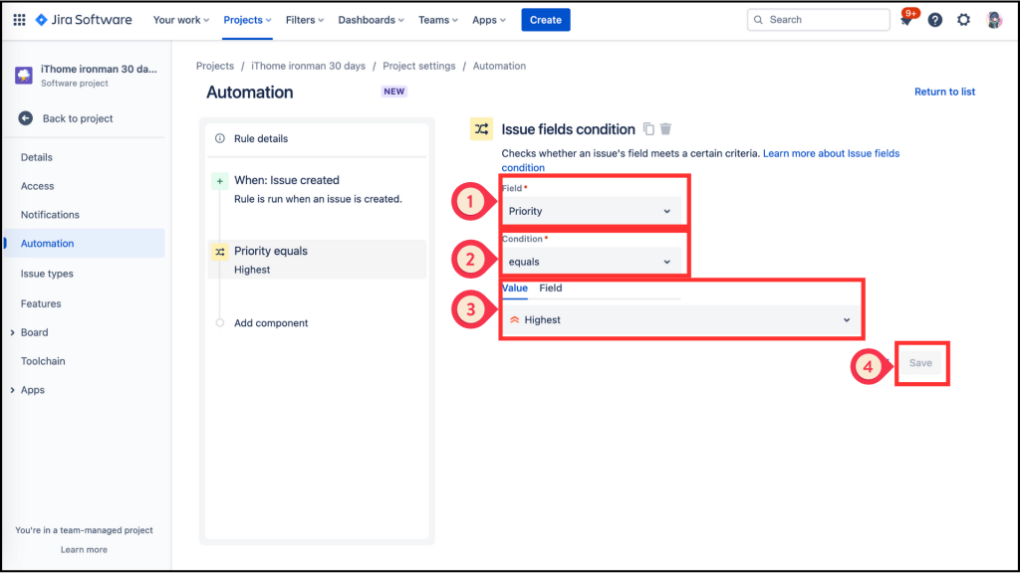Open the Projects menu
The width and height of the screenshot is (1020, 573).
[247, 20]
